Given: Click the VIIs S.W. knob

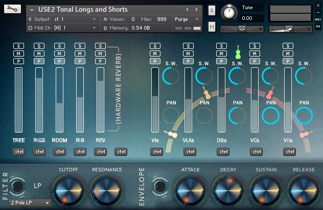Looking at the screenshot, I should point(304,76).
